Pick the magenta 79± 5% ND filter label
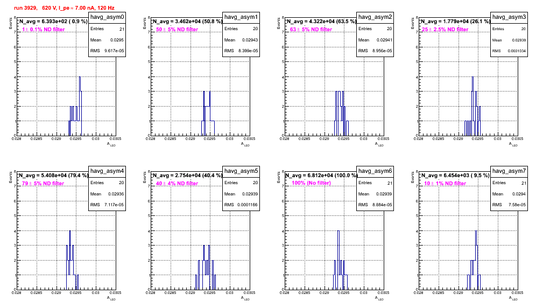Screen dimensions: 536x308 click(43, 184)
